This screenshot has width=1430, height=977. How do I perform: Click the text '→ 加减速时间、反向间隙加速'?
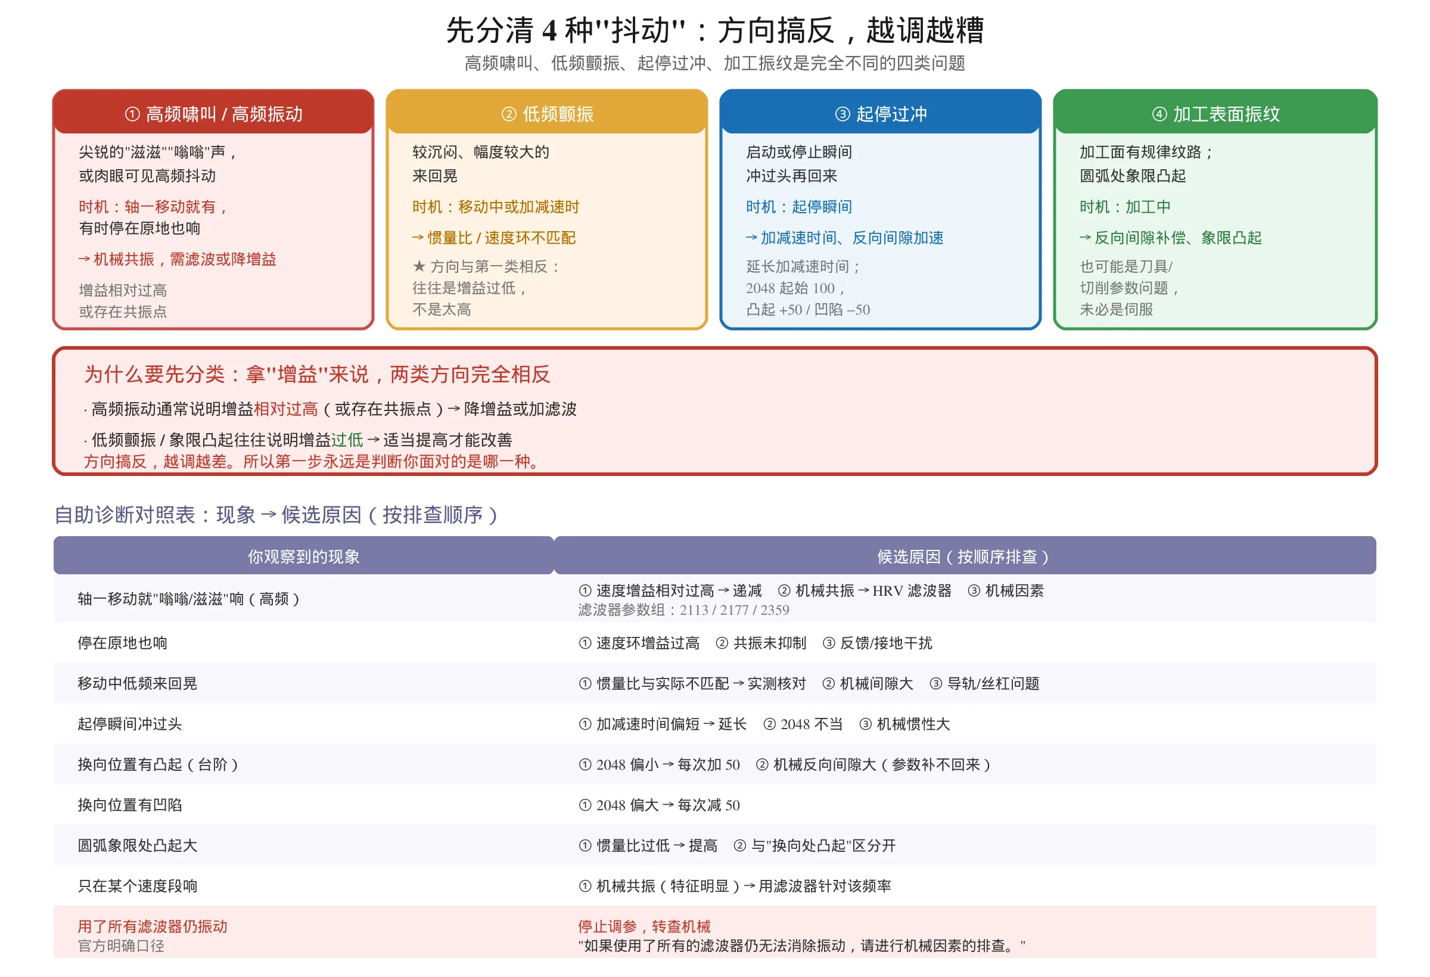pos(844,238)
